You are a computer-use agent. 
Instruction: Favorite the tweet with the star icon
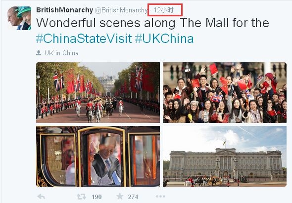[x=120, y=196]
